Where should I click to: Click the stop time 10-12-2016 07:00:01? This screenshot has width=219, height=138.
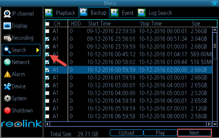(163, 108)
